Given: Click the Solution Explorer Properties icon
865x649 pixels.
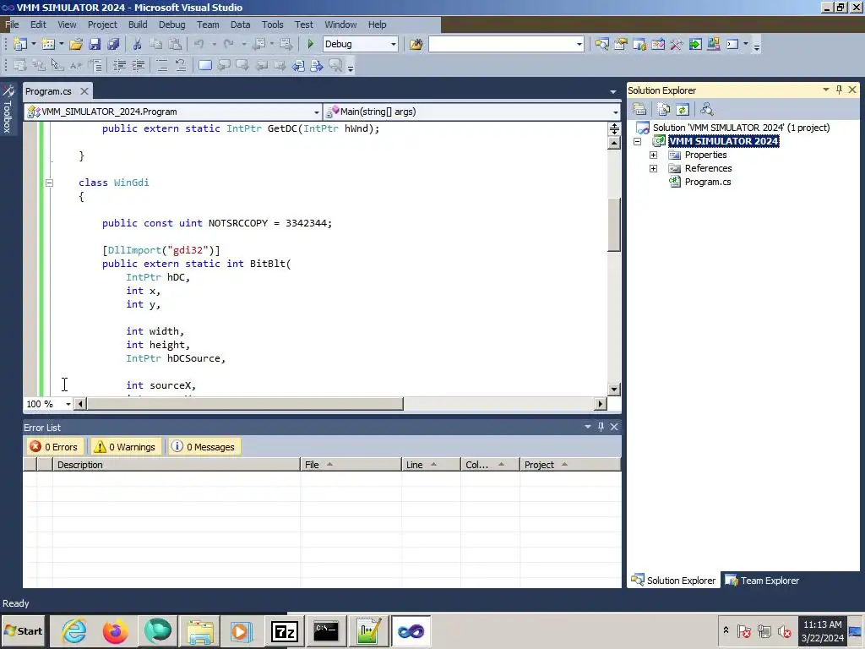Looking at the screenshot, I should coord(639,109).
